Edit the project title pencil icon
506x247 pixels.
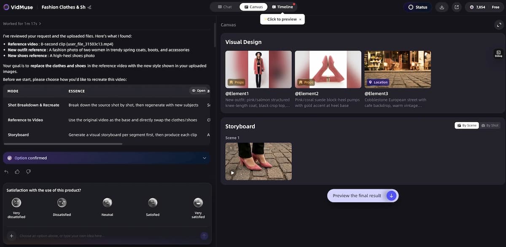pos(89,7)
